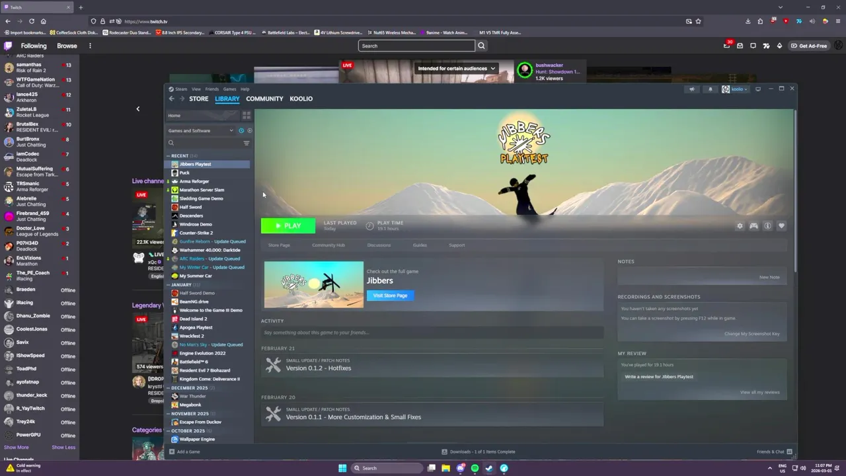
Task: Open controller configuration icon for Jibbers Playtest
Action: (753, 226)
